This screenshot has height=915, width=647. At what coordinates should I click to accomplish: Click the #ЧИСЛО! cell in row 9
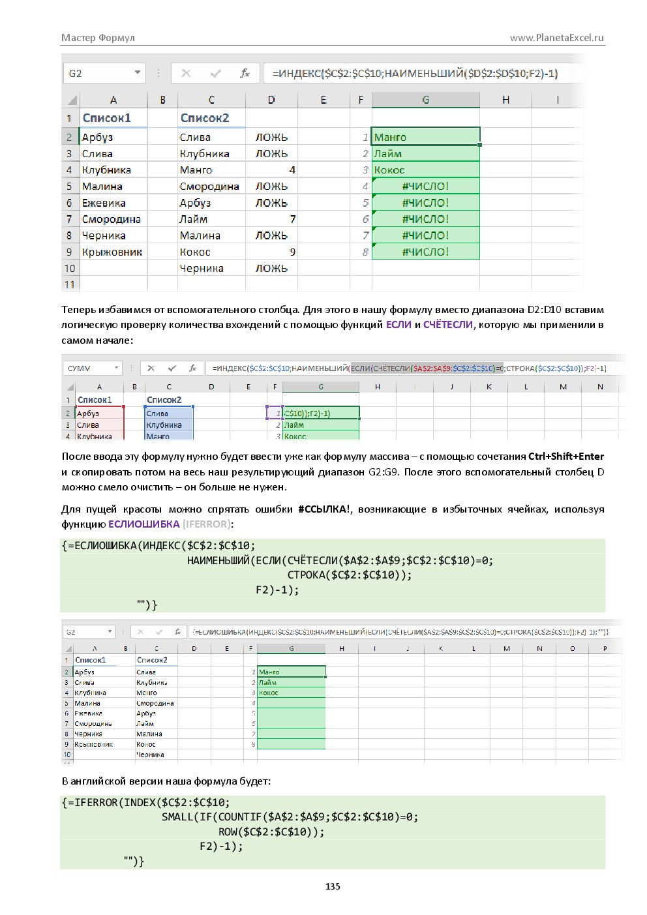[x=425, y=252]
